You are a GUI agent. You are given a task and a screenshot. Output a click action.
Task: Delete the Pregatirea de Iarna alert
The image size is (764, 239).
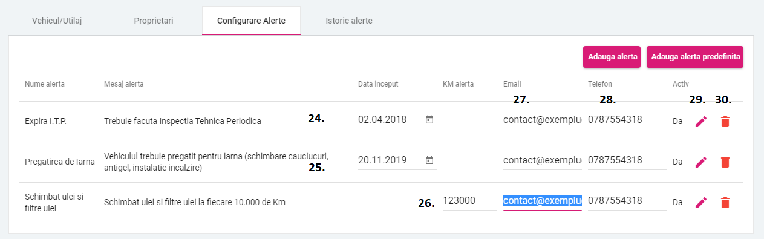[725, 162]
